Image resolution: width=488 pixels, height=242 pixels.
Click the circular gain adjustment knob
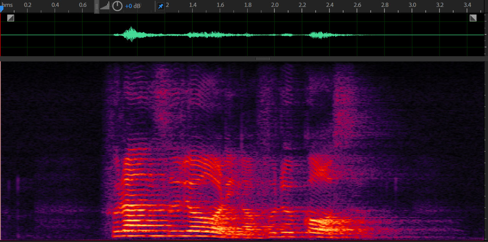pos(117,6)
